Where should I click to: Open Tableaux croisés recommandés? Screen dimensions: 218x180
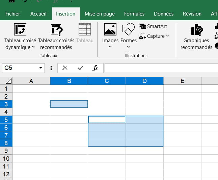(57, 30)
